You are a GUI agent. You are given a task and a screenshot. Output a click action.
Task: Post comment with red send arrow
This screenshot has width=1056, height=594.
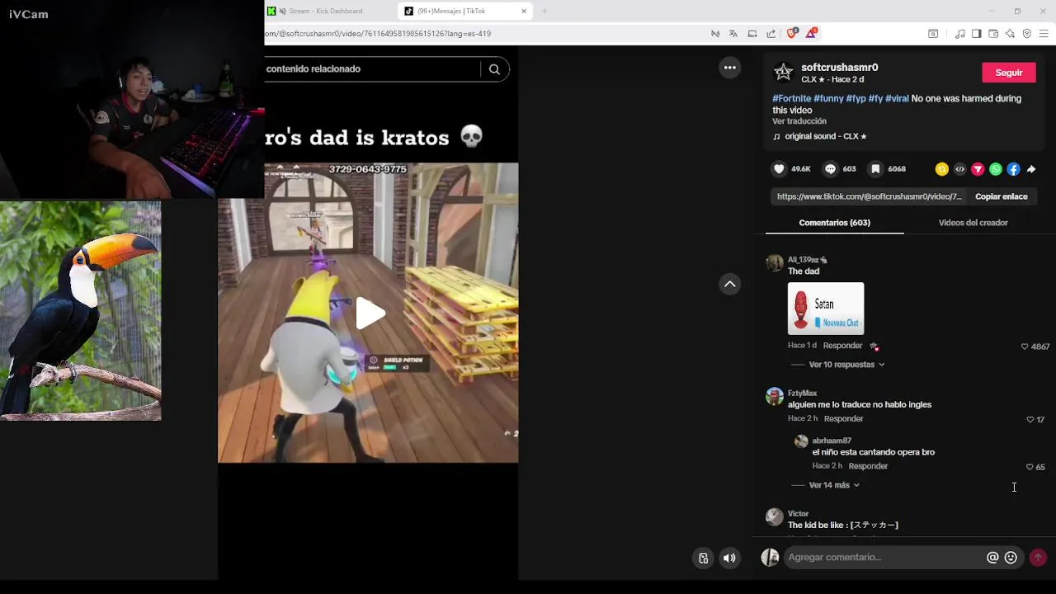(x=1039, y=558)
